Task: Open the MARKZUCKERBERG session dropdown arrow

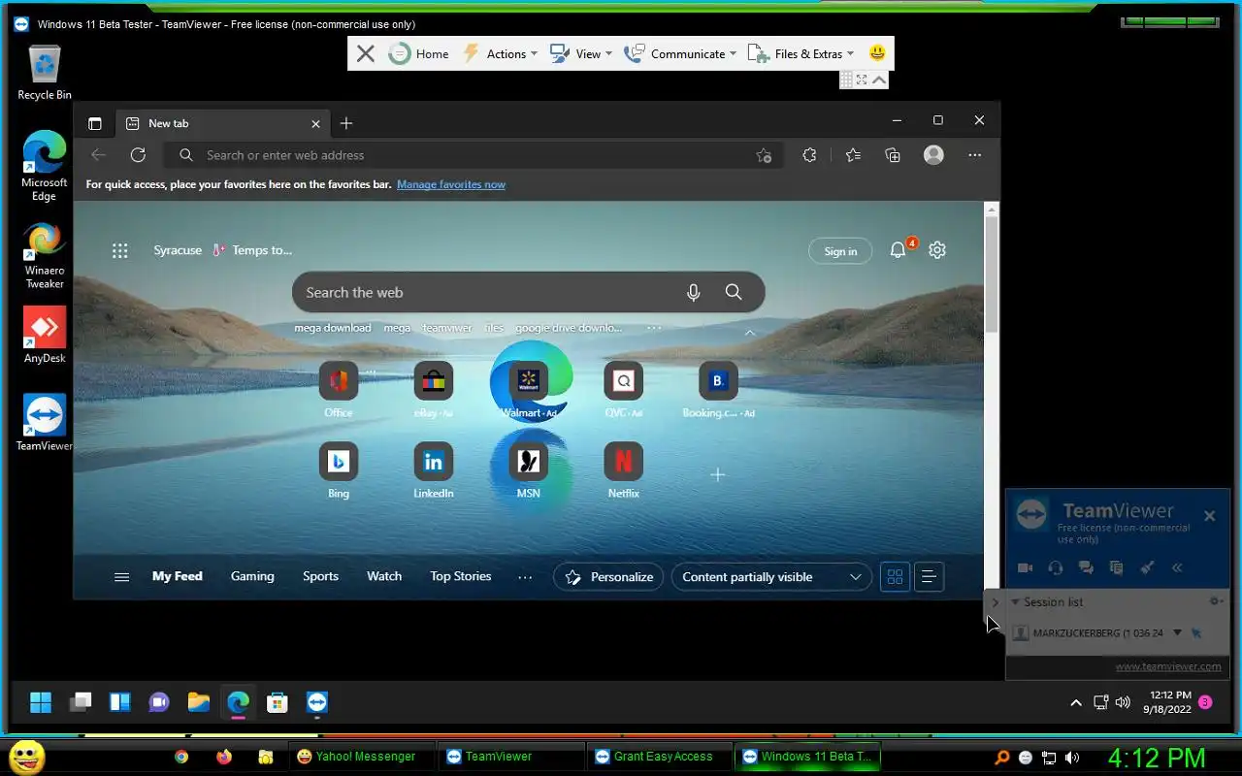Action: [1177, 632]
